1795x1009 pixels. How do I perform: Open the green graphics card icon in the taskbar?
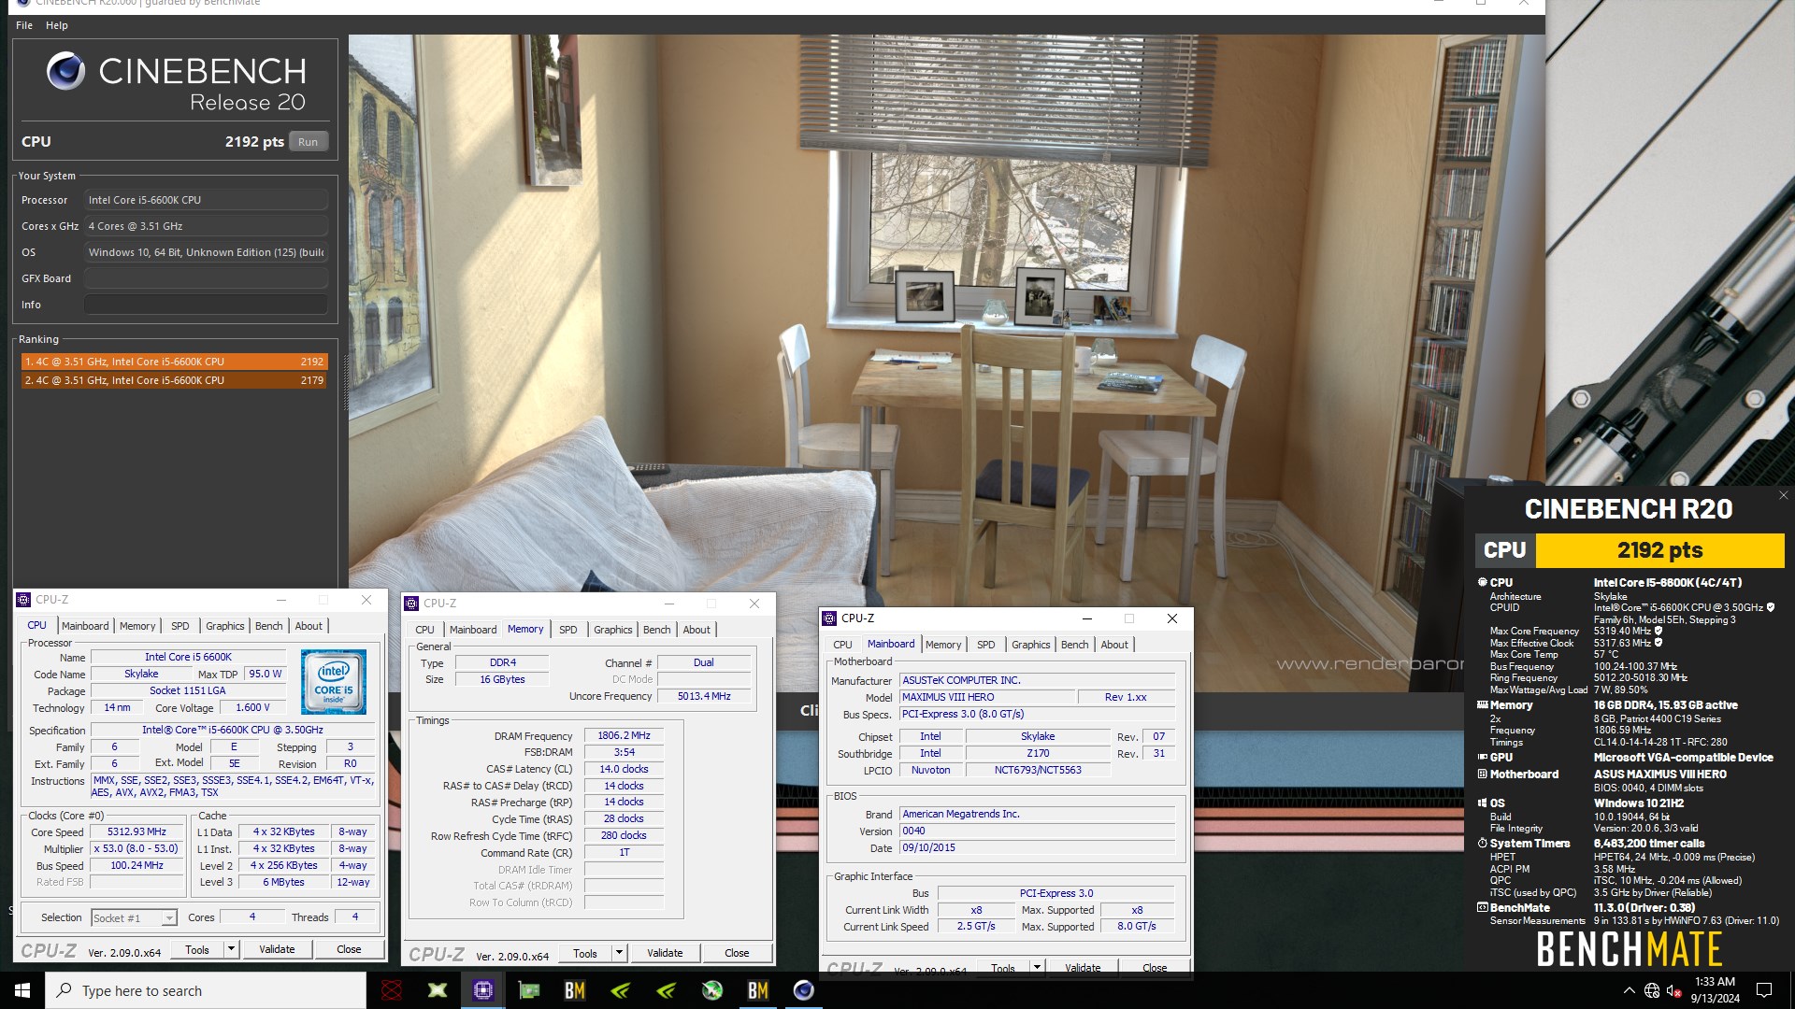click(529, 990)
